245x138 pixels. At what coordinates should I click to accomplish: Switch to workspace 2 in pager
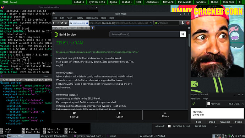coord(217,136)
